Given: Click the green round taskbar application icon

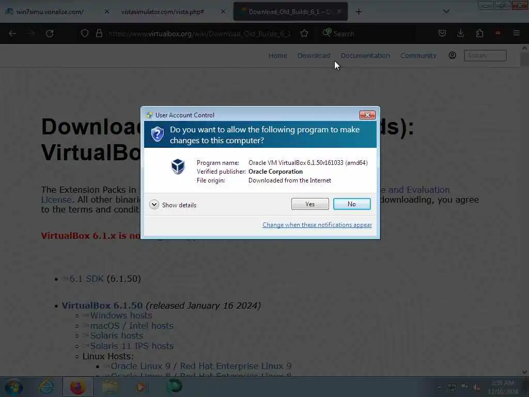Looking at the screenshot, I should pos(175,387).
